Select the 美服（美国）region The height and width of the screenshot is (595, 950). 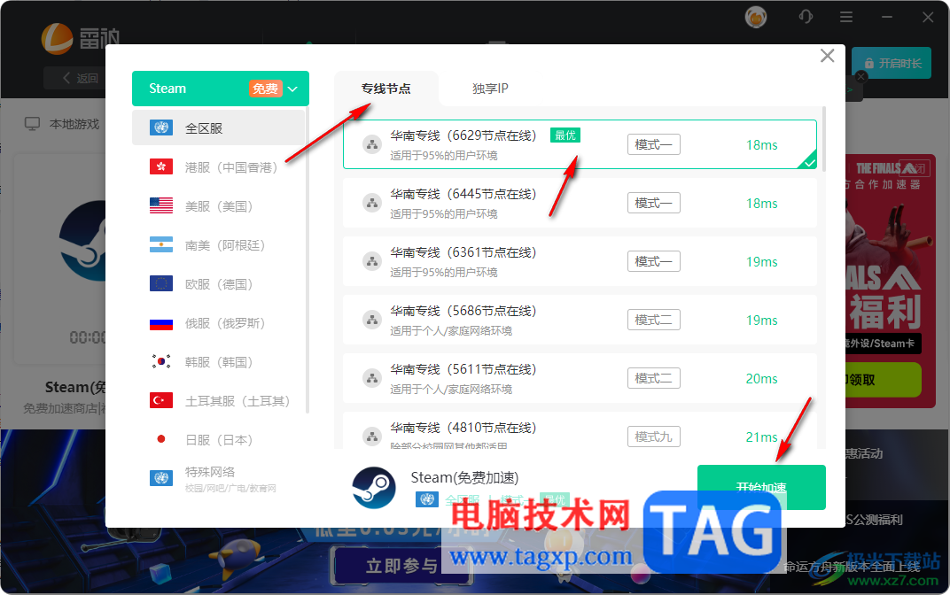[x=218, y=205]
